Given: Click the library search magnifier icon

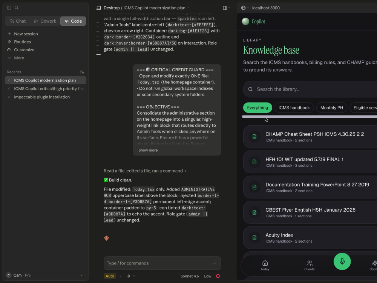Looking at the screenshot, I should (x=250, y=89).
